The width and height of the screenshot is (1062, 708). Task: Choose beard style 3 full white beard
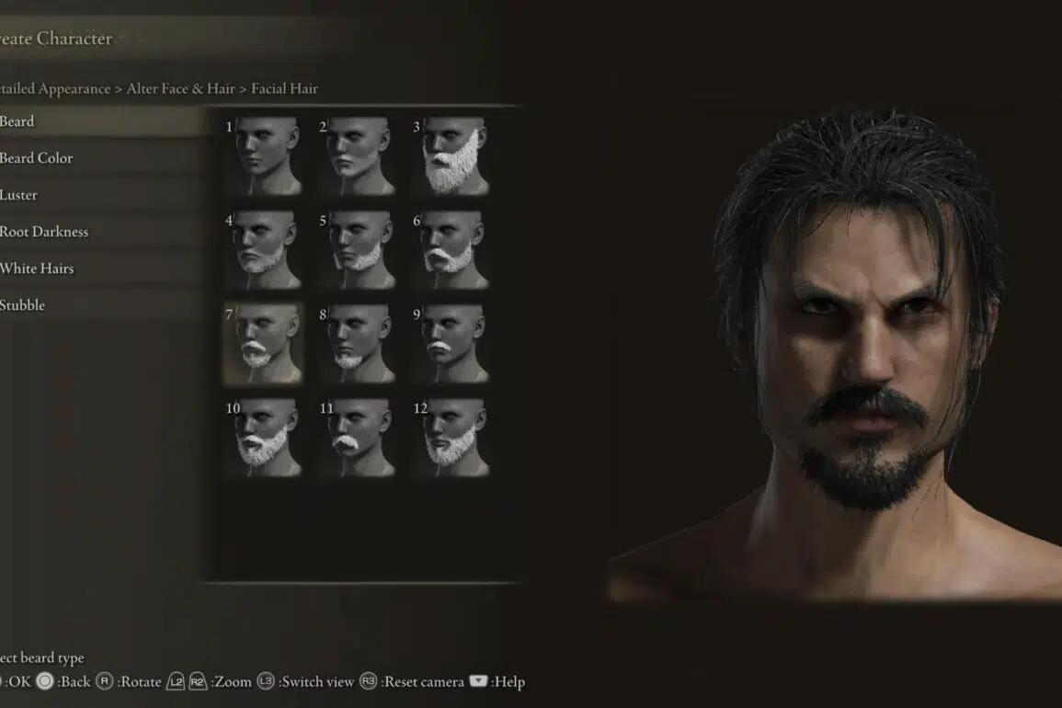(x=451, y=155)
